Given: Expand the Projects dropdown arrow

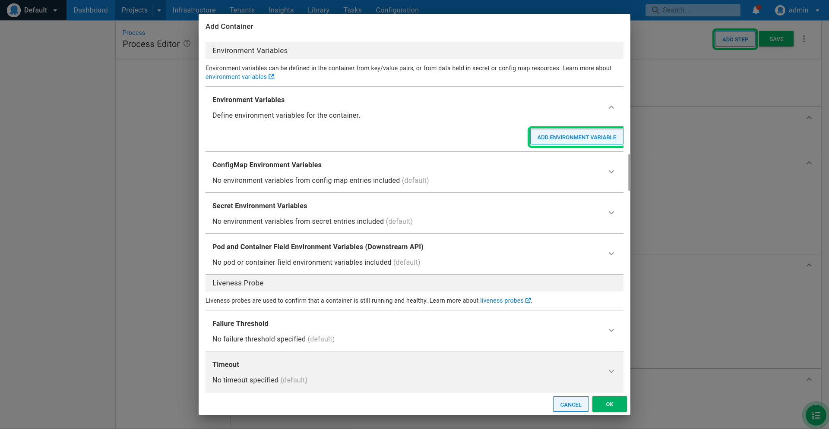Looking at the screenshot, I should pyautogui.click(x=159, y=10).
